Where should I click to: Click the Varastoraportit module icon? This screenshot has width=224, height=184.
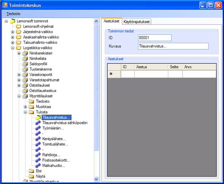click(25, 75)
